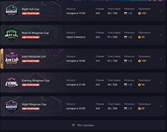Image resolution: width=167 pixels, height=132 pixels.
Task: Select the Aim Cup Premium logo
Action: click(x=12, y=59)
